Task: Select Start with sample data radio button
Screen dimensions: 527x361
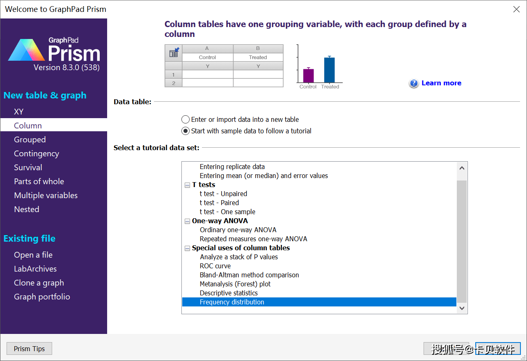Action: tap(186, 131)
